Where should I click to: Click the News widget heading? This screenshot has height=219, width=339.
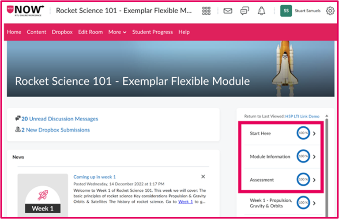(x=18, y=157)
